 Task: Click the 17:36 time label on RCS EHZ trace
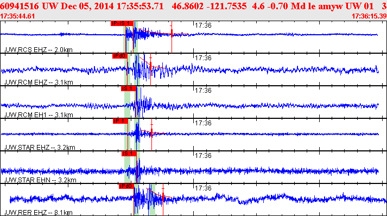click(x=203, y=26)
